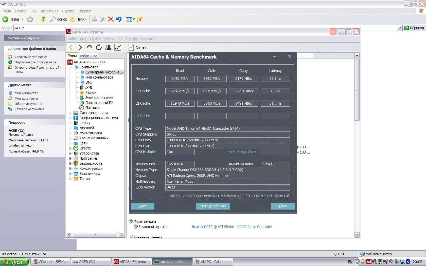Viewport: 426px width, 266px height.
Task: Click the AIDA64 forward navigation arrow
Action: (x=80, y=47)
